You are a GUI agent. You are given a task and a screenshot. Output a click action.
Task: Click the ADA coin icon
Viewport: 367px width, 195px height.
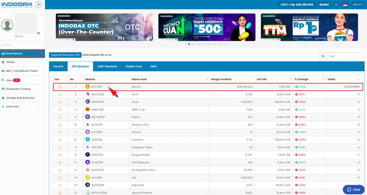tap(87, 140)
